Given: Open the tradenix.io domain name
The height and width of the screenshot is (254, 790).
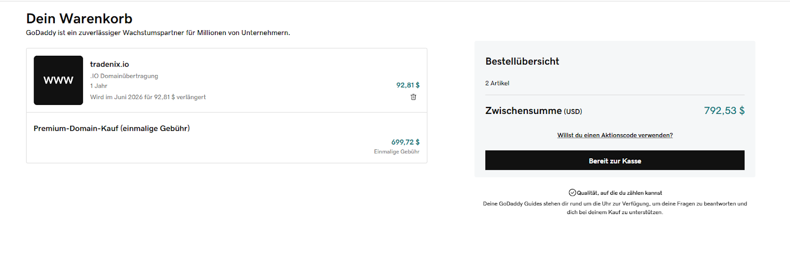Looking at the screenshot, I should 110,64.
